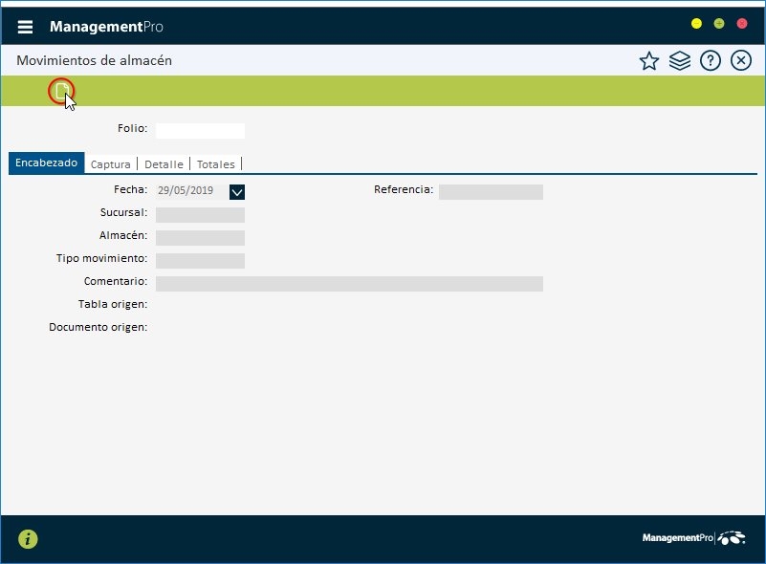Click the Sucursal input field
Image resolution: width=766 pixels, height=564 pixels.
(x=200, y=215)
